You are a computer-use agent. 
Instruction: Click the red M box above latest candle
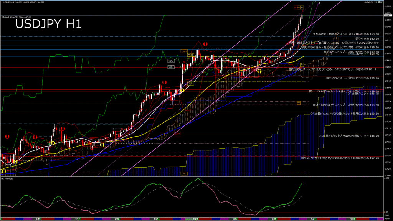coord(295,7)
